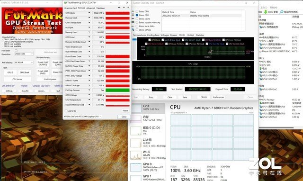The height and width of the screenshot is (181, 303).
Task: Open Hot Spot sensor dropdown arrow
Action: tap(89, 27)
